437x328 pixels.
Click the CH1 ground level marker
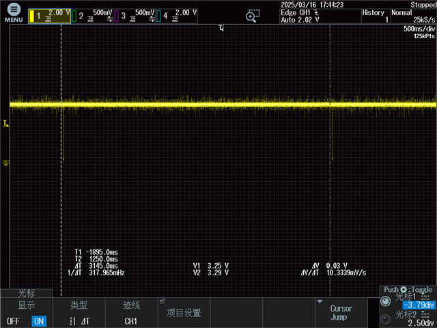click(6, 163)
